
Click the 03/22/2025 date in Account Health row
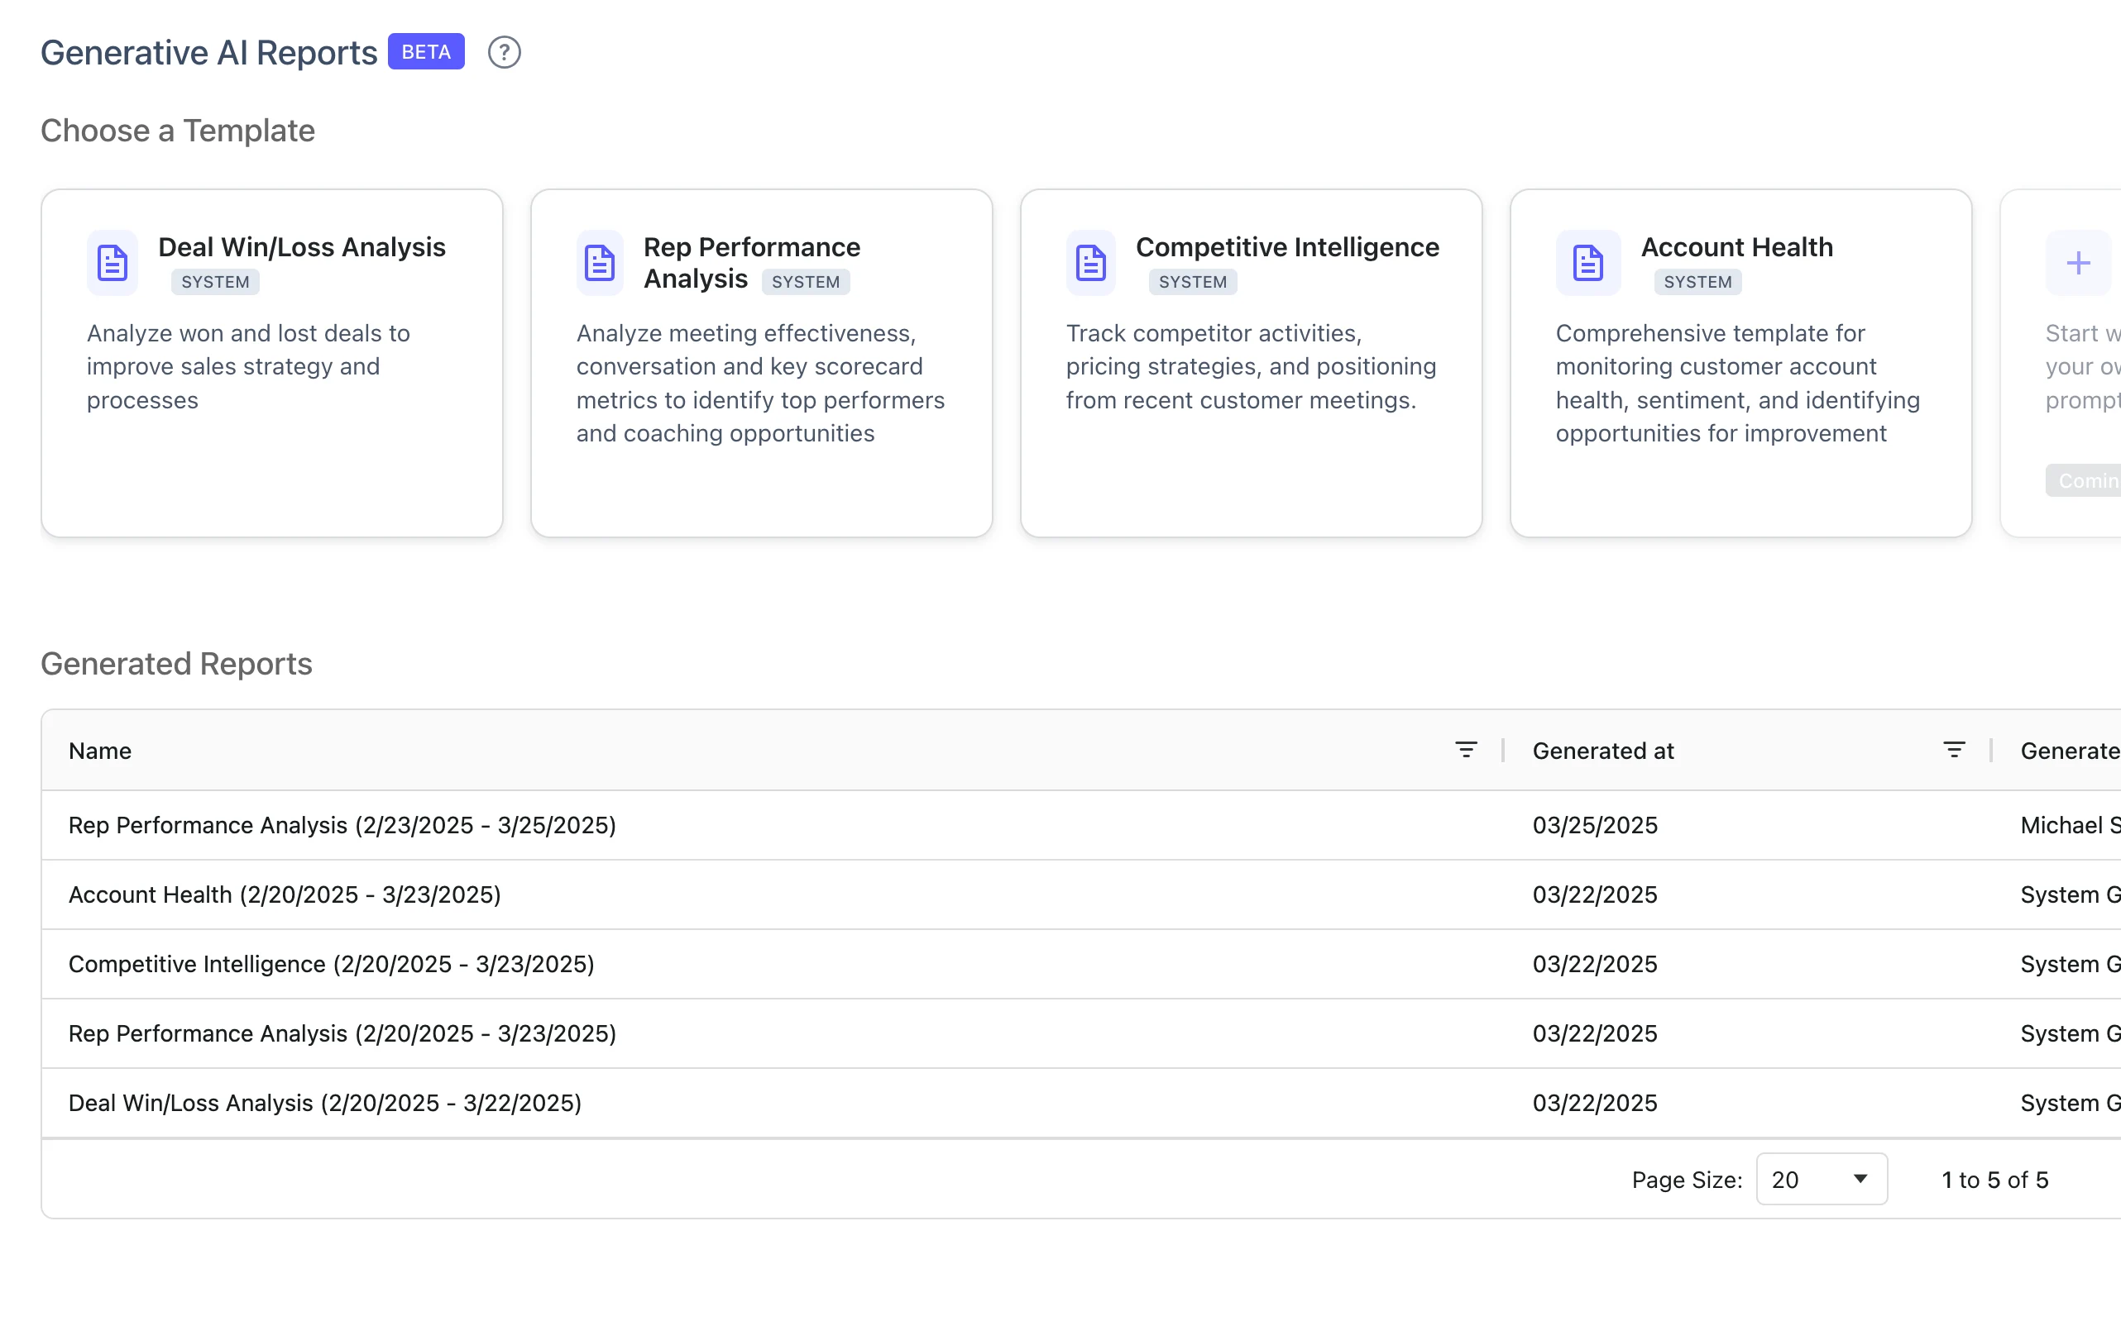(x=1595, y=894)
